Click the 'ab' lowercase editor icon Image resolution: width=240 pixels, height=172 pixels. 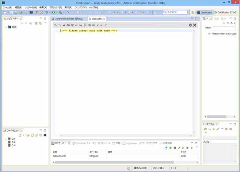(x=64, y=25)
